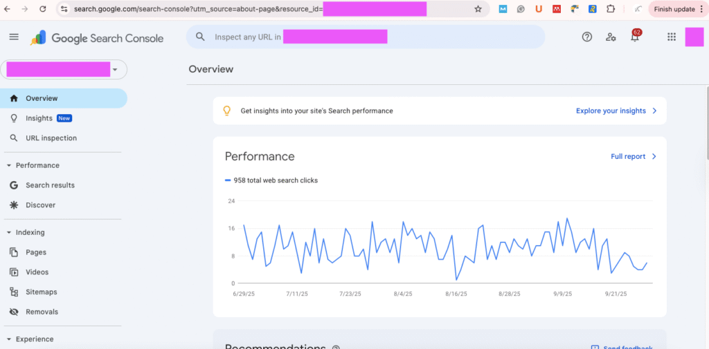This screenshot has height=349, width=709.
Task: Open the notifications bell icon
Action: (635, 37)
